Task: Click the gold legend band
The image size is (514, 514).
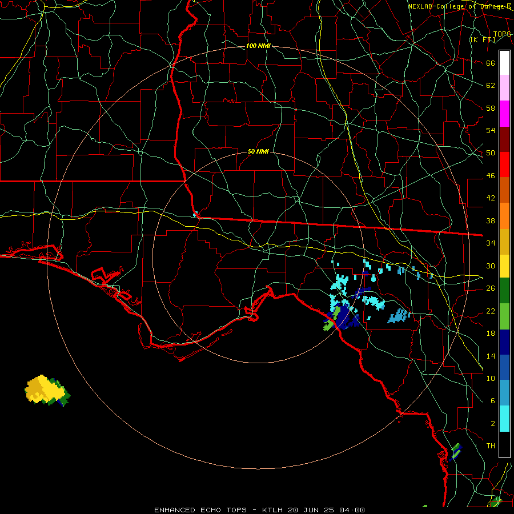Action: click(x=504, y=242)
